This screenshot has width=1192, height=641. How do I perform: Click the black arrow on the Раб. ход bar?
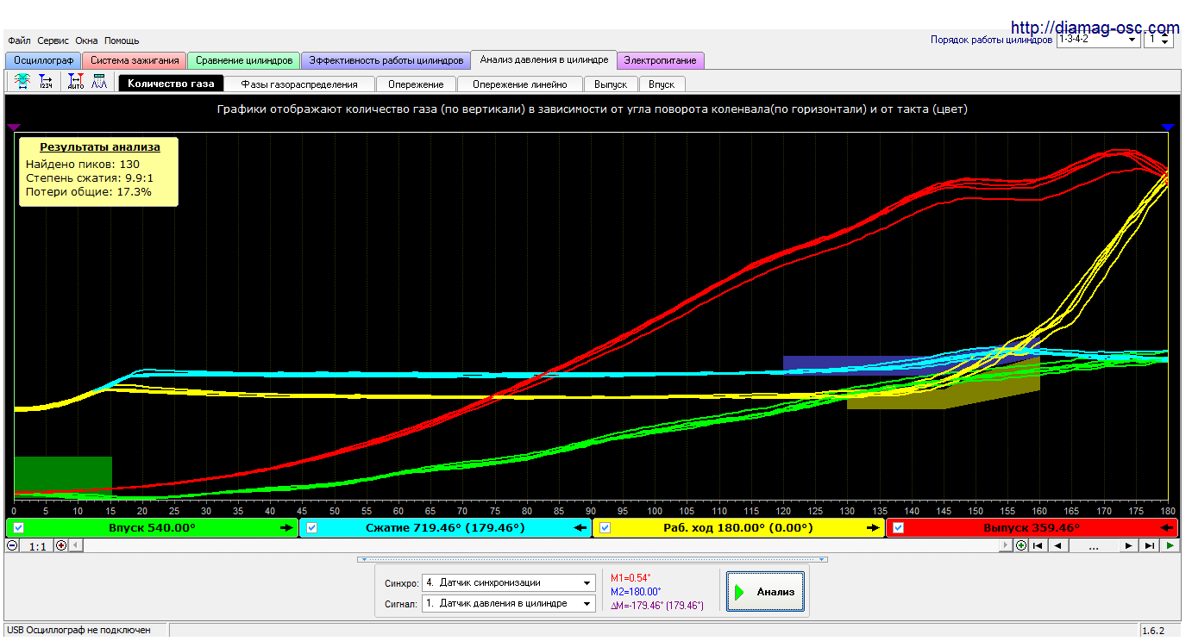(874, 528)
